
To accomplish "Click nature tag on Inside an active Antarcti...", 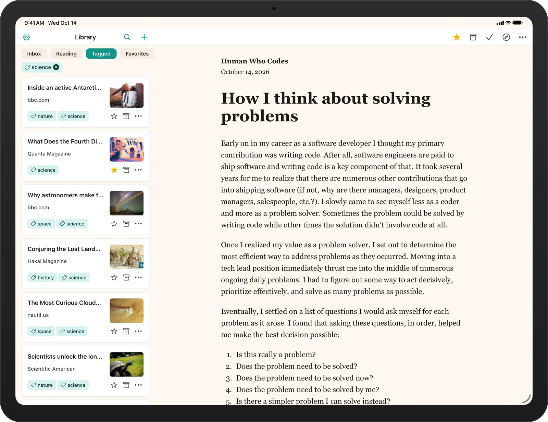I will coord(42,116).
